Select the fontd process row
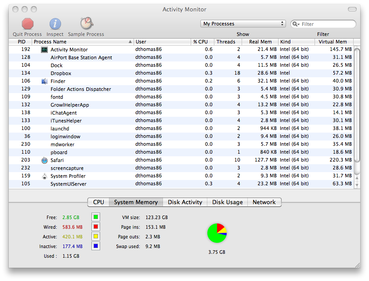The image size is (369, 281). pos(181,97)
